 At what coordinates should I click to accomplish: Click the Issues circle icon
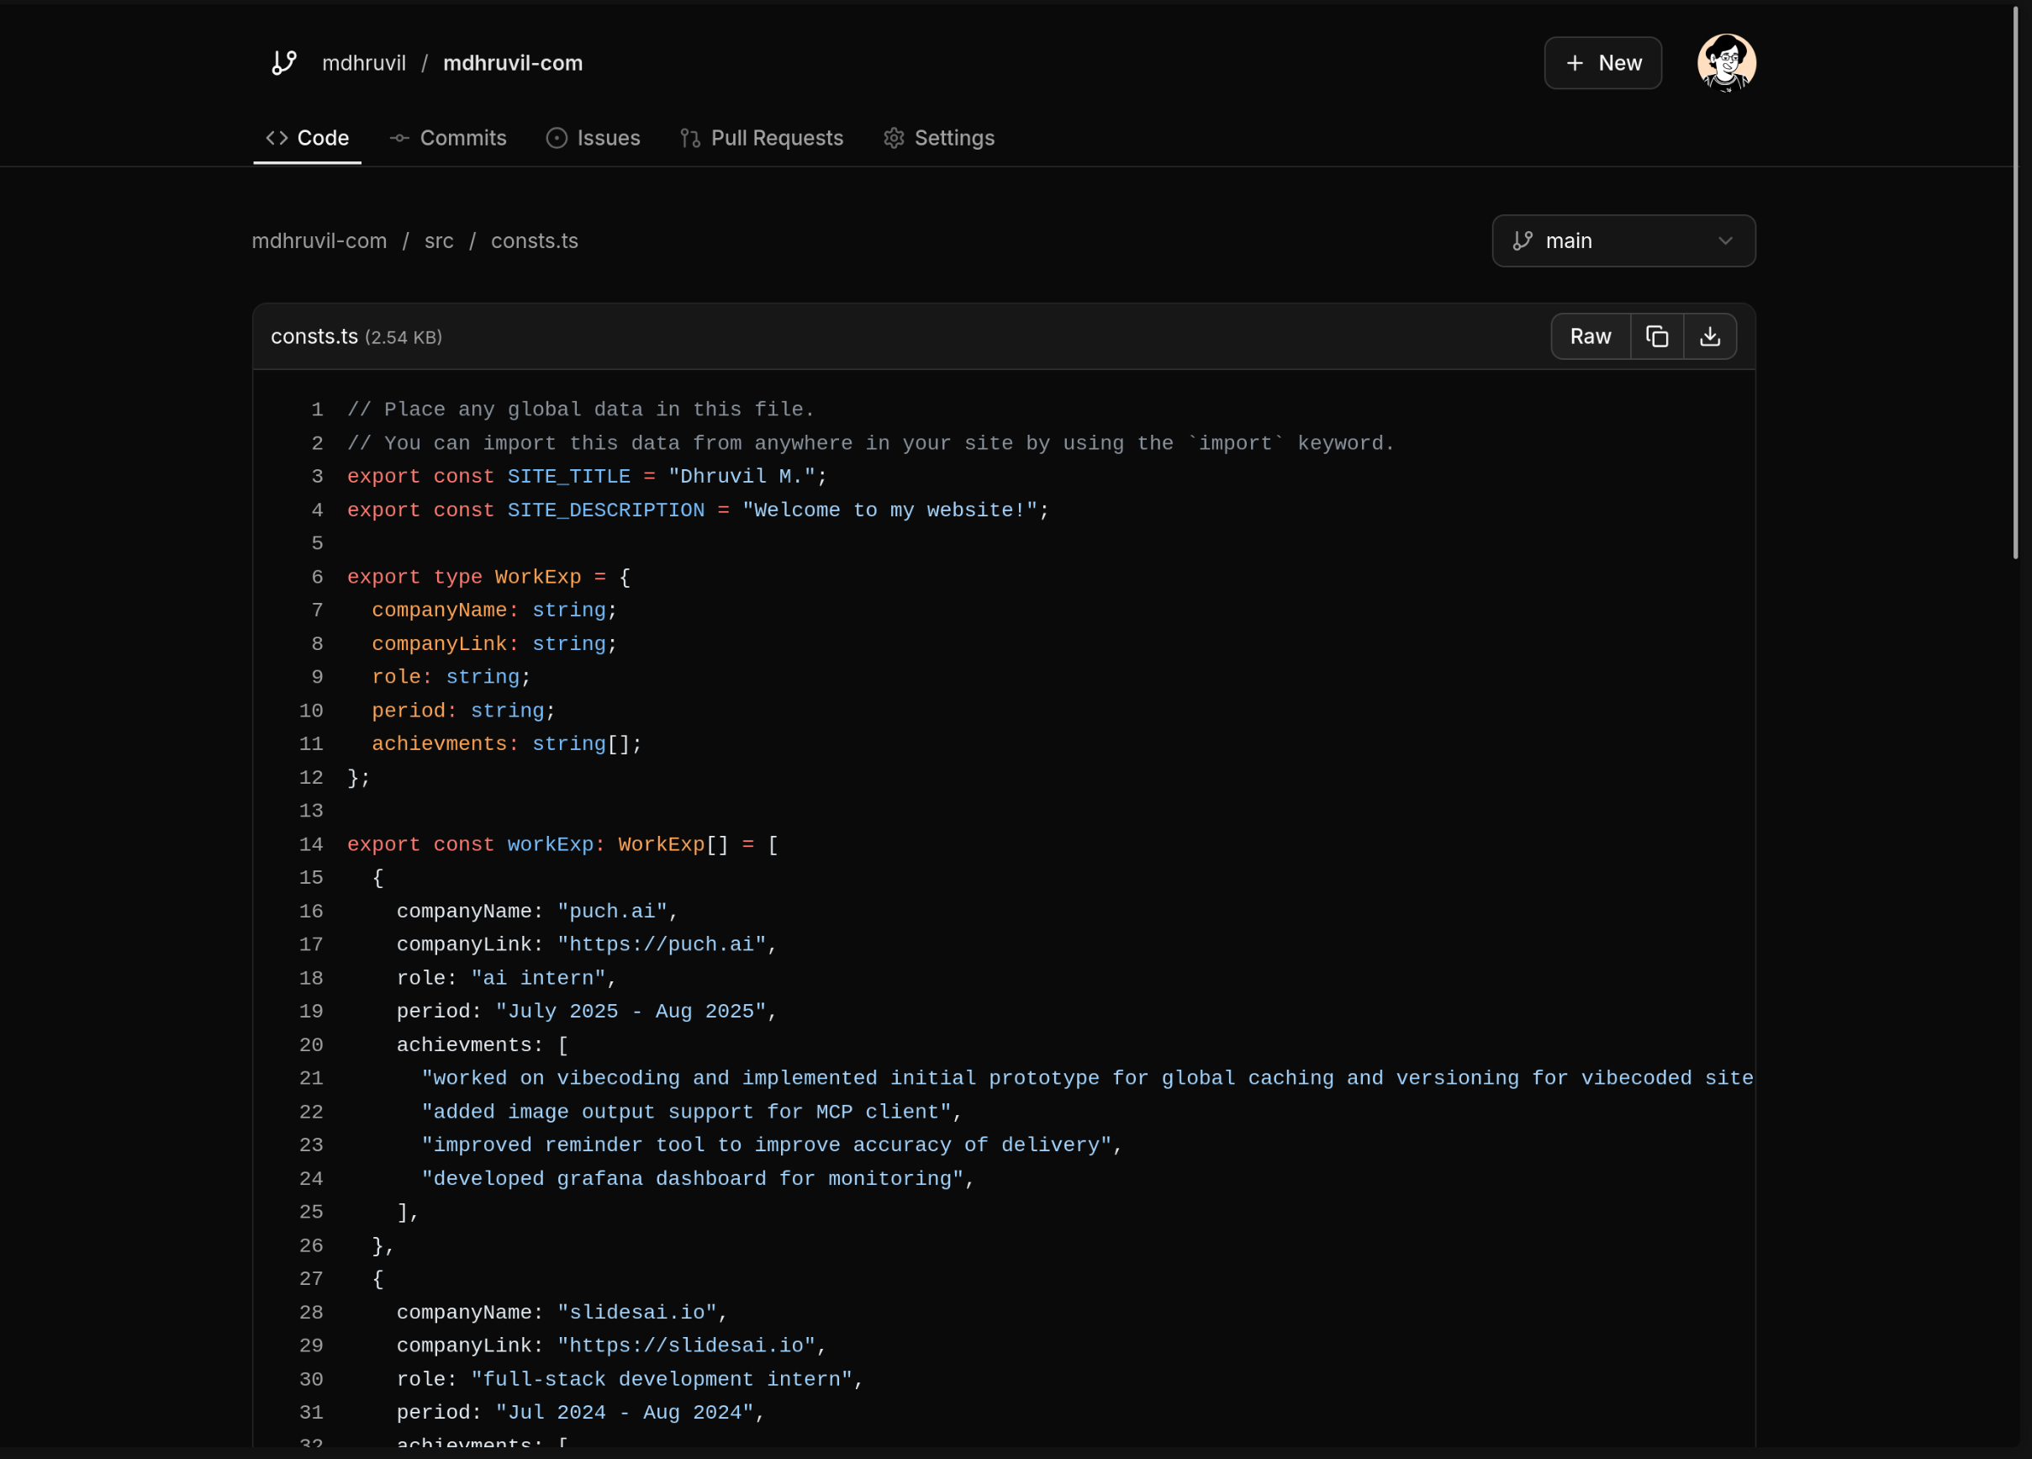[557, 138]
